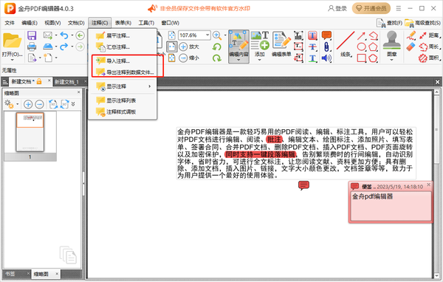The width and height of the screenshot is (443, 282).
Task: Switch to the 新建文档_1 tab
Action: (x=66, y=82)
